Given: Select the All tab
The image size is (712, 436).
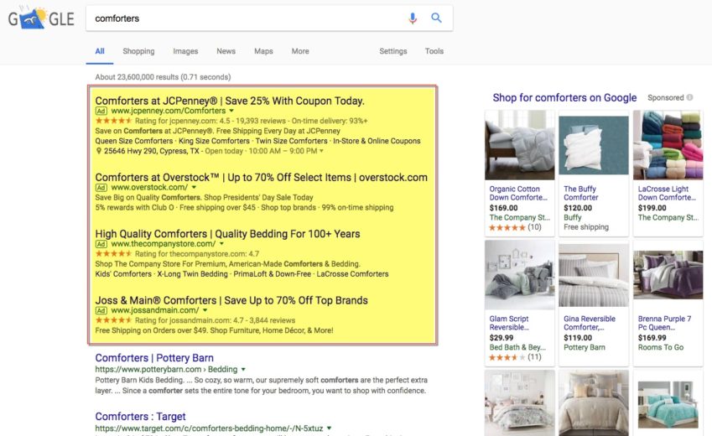Looking at the screenshot, I should (100, 51).
